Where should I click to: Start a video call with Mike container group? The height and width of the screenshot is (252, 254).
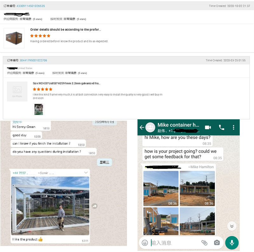(208, 128)
